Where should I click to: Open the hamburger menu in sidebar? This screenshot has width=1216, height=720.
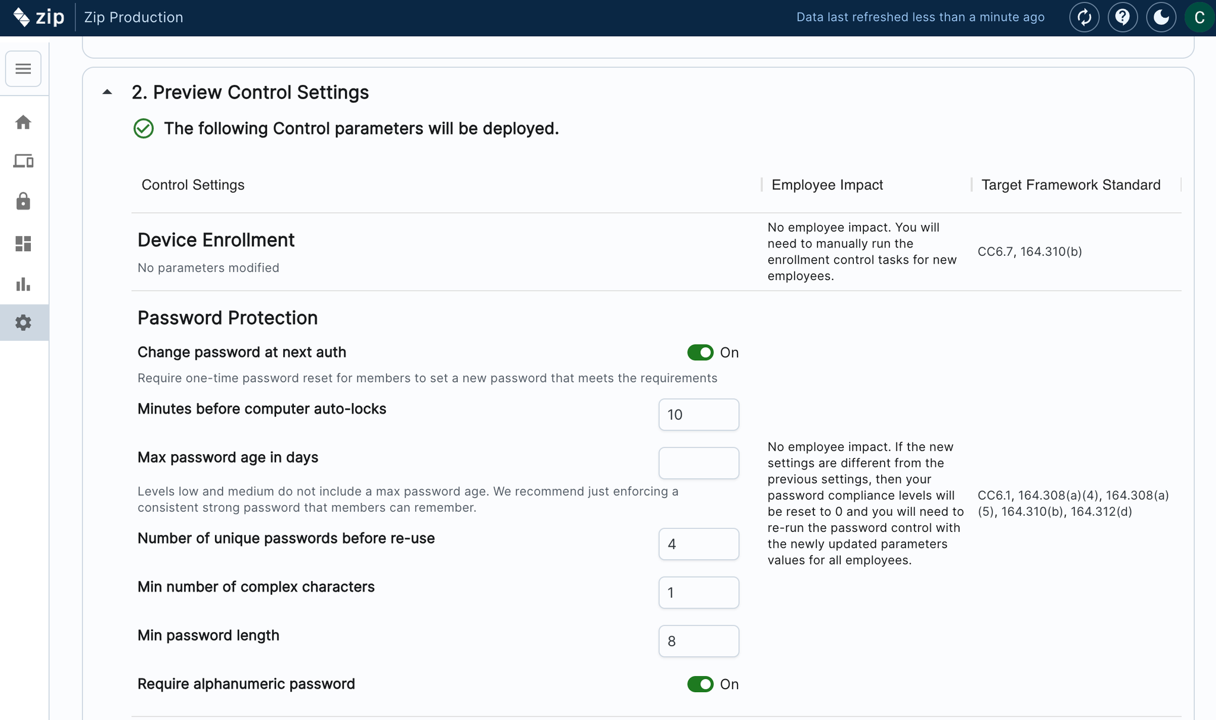(x=23, y=69)
